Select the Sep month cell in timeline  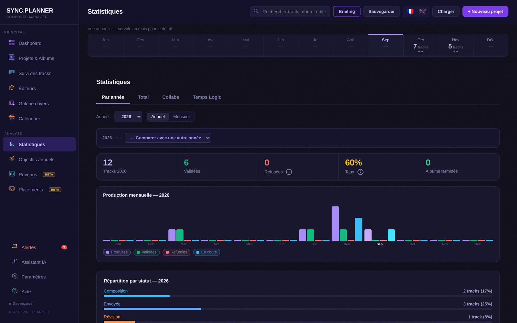(x=385, y=45)
